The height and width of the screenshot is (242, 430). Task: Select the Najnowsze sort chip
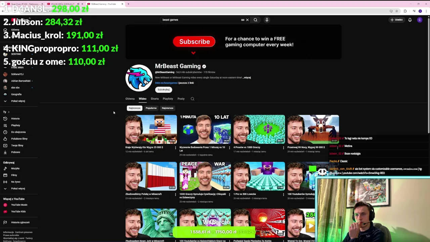coord(134,108)
